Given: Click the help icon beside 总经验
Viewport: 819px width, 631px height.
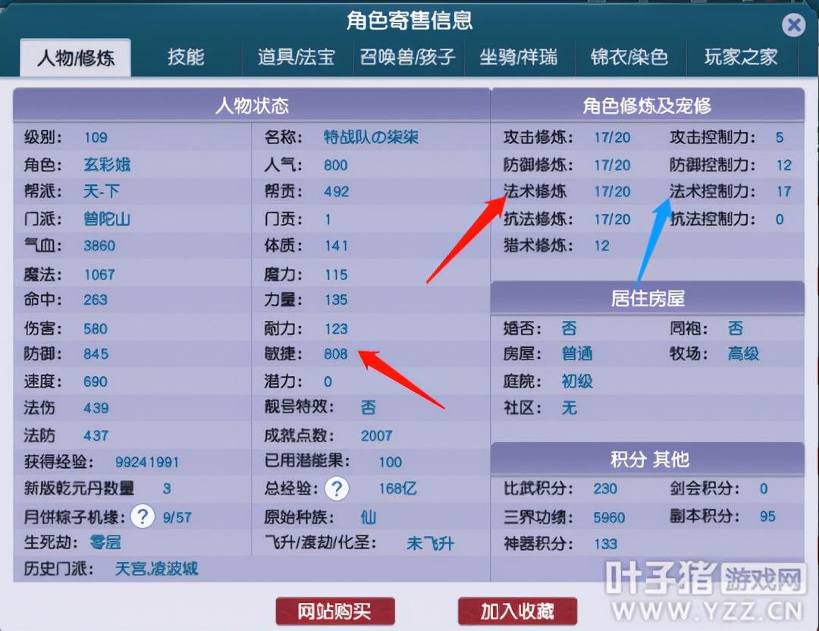Looking at the screenshot, I should click(337, 488).
